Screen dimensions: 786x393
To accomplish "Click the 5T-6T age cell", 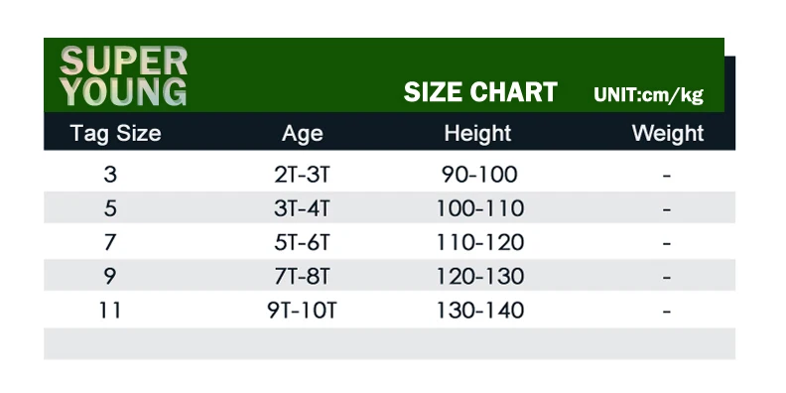I will pyautogui.click(x=303, y=242).
